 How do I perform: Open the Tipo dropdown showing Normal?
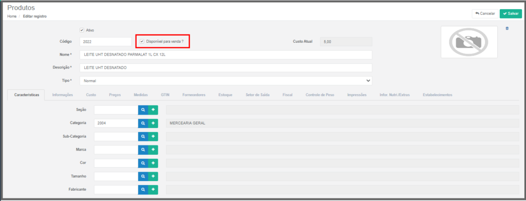click(x=226, y=81)
